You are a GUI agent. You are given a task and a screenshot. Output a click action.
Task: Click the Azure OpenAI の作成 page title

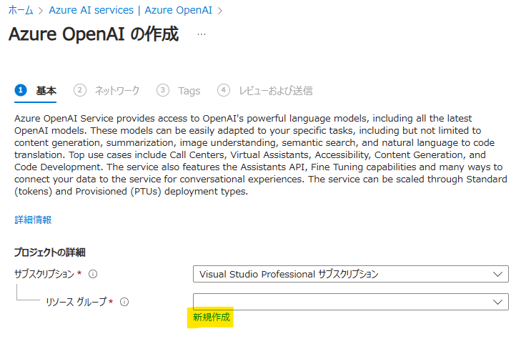pyautogui.click(x=94, y=34)
